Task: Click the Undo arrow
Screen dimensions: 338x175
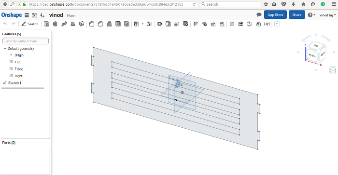Action: tap(5, 24)
